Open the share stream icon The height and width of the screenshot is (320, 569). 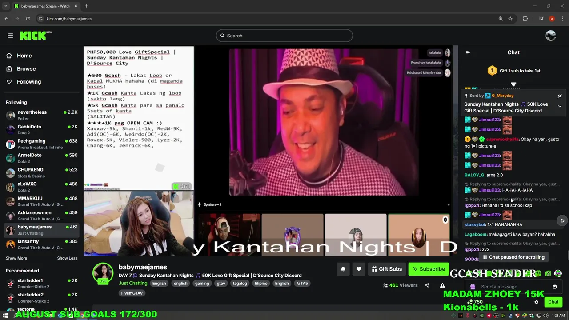(x=427, y=285)
